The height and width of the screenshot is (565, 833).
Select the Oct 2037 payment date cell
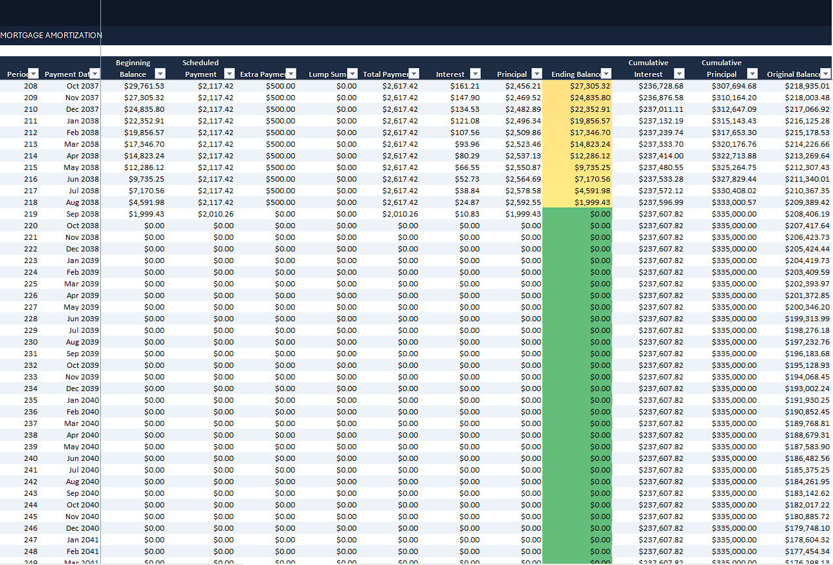[82, 86]
